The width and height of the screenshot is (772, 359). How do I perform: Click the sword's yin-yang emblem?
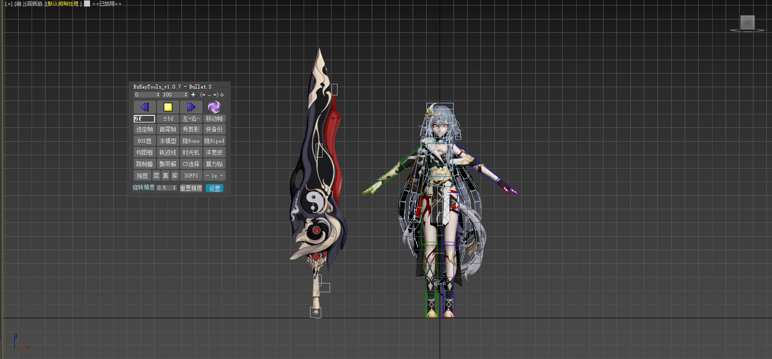coord(316,202)
